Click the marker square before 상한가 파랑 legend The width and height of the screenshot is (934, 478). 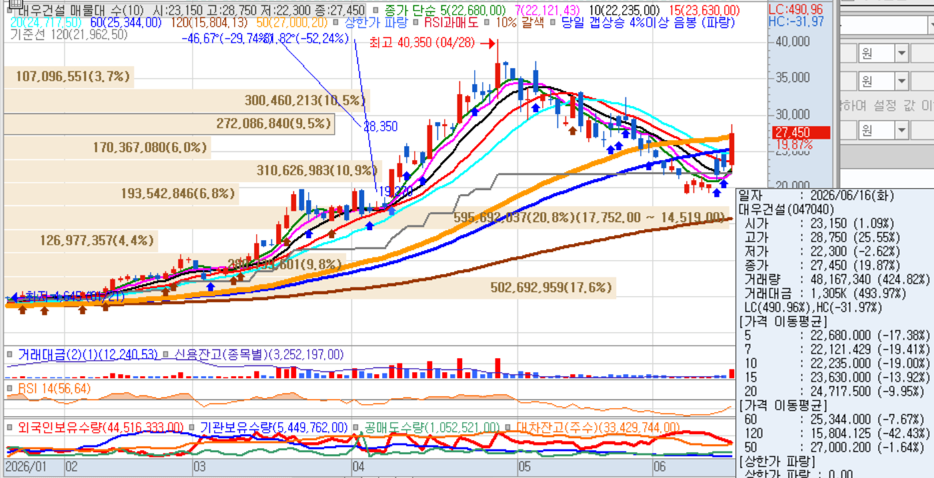point(335,23)
